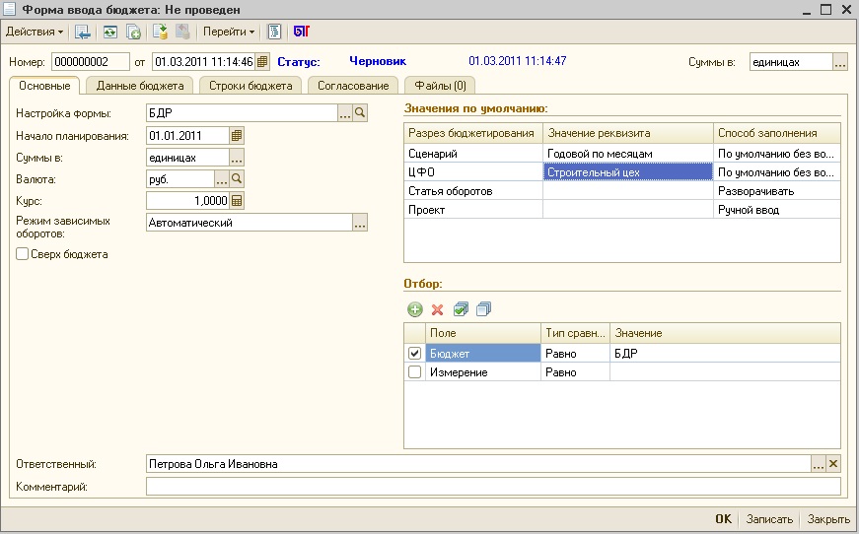Switch to the Согласование tab
Image resolution: width=859 pixels, height=534 pixels.
tap(353, 86)
